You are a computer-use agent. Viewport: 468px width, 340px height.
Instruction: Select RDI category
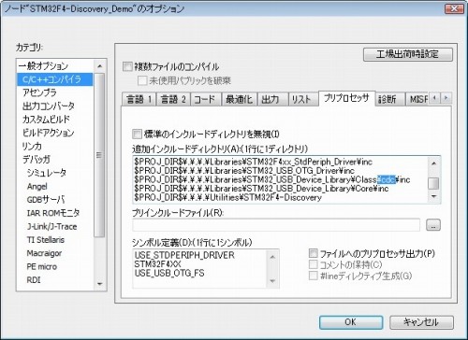click(x=34, y=280)
